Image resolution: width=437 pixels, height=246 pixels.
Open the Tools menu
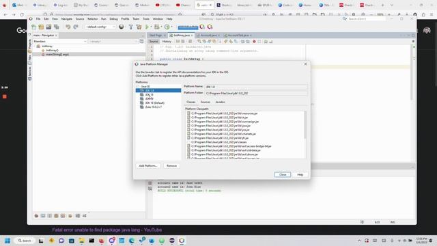(146, 18)
